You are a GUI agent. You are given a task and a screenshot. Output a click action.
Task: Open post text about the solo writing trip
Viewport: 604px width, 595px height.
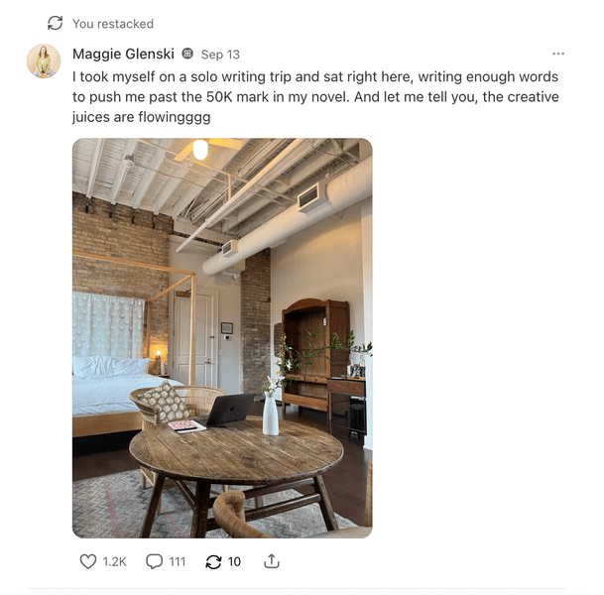[x=315, y=96]
